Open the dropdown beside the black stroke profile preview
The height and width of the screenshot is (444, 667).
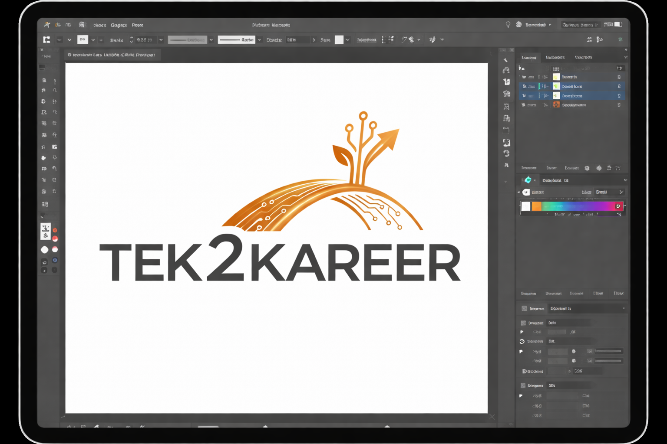(259, 40)
